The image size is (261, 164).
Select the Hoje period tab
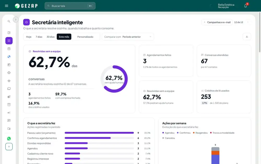pos(29,37)
